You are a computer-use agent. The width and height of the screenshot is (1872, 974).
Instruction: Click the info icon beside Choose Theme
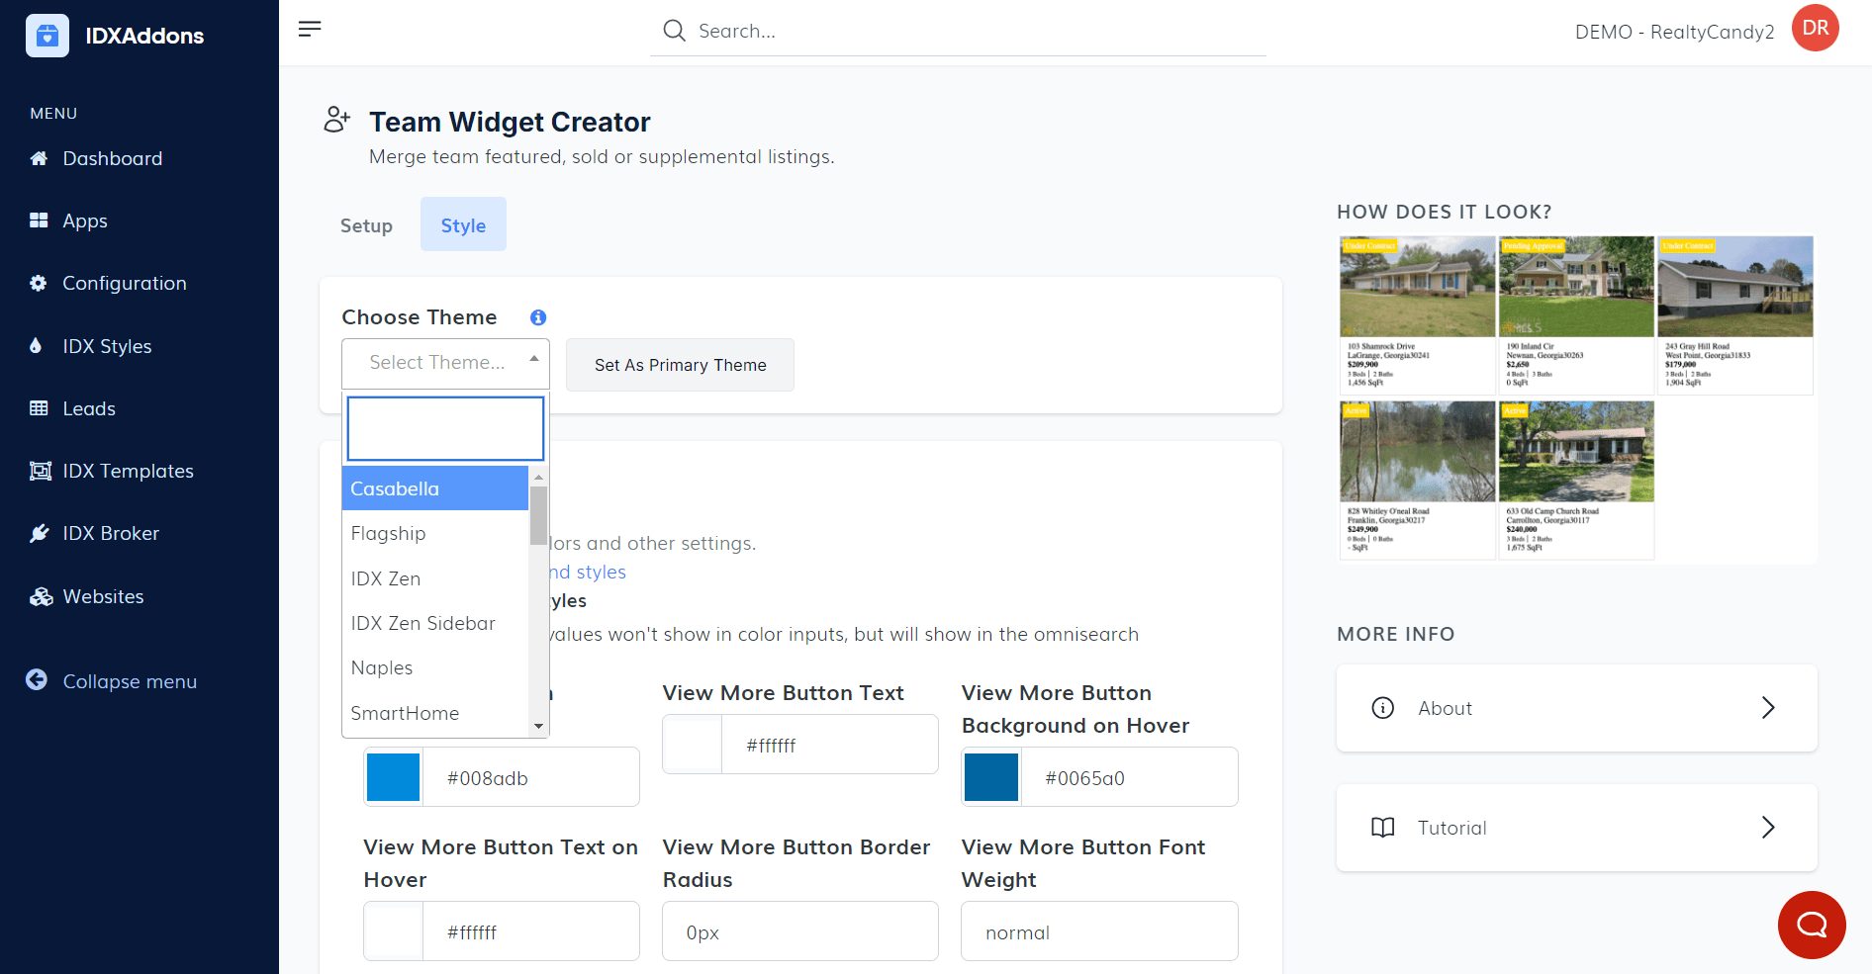[538, 317]
